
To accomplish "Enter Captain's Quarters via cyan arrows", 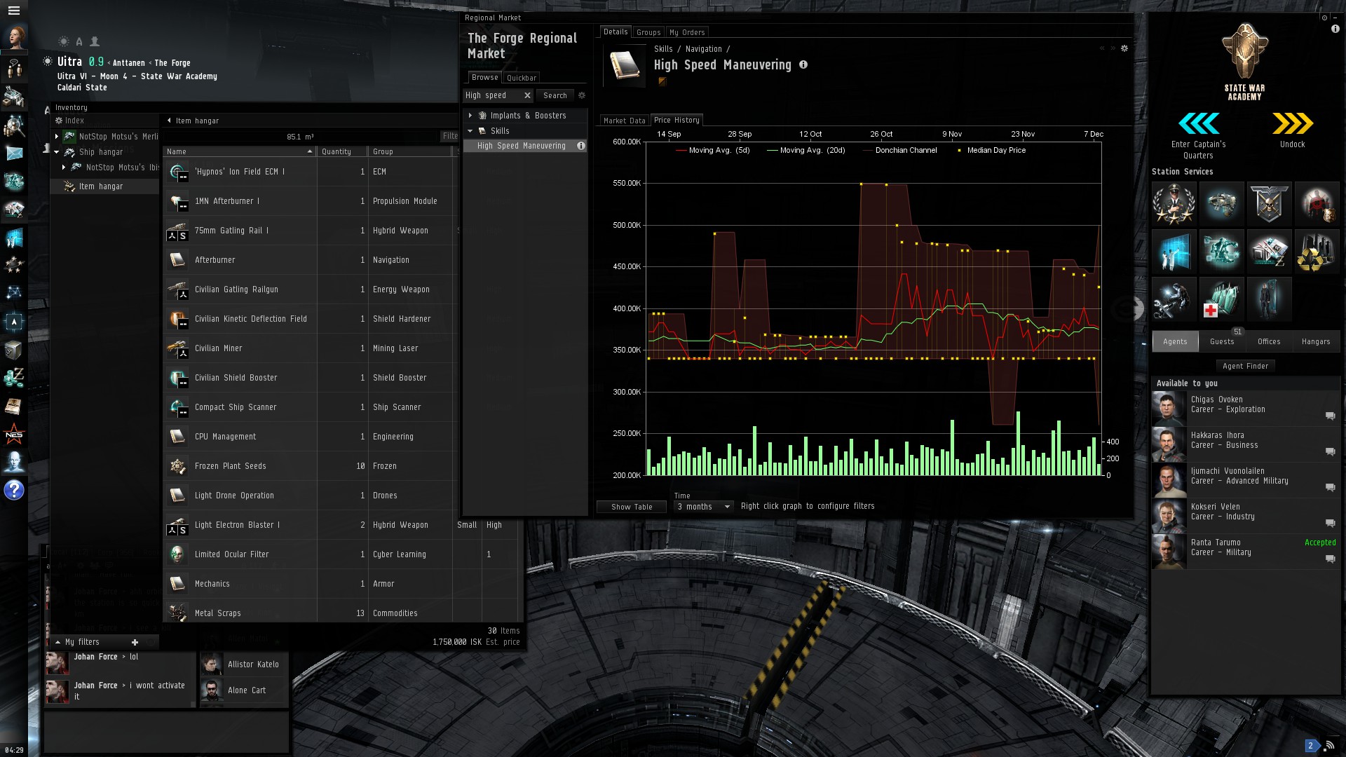I will coord(1199,123).
